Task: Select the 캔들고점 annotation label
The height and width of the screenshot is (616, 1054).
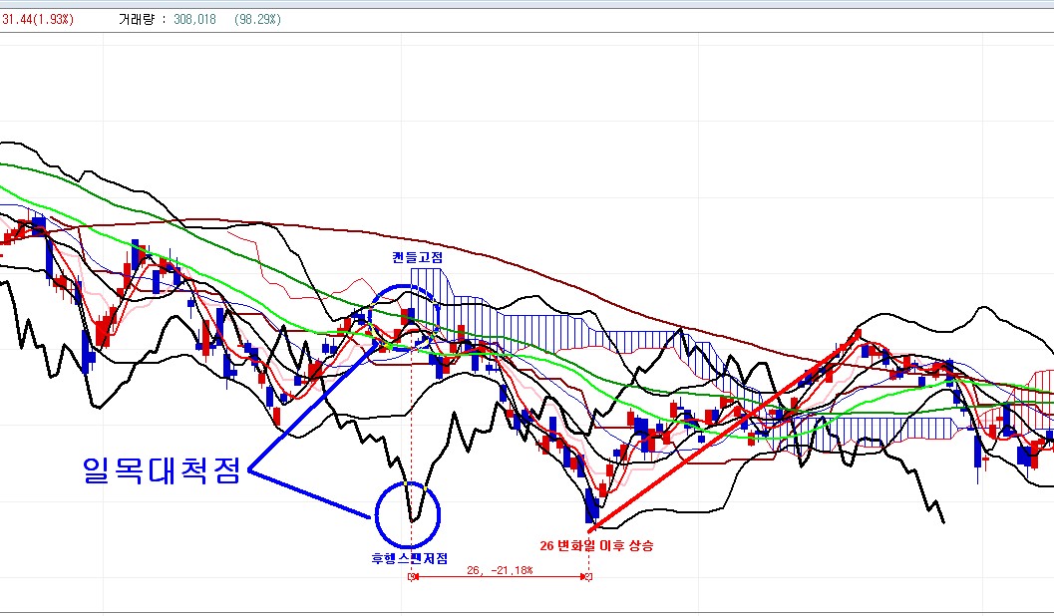Action: (417, 256)
